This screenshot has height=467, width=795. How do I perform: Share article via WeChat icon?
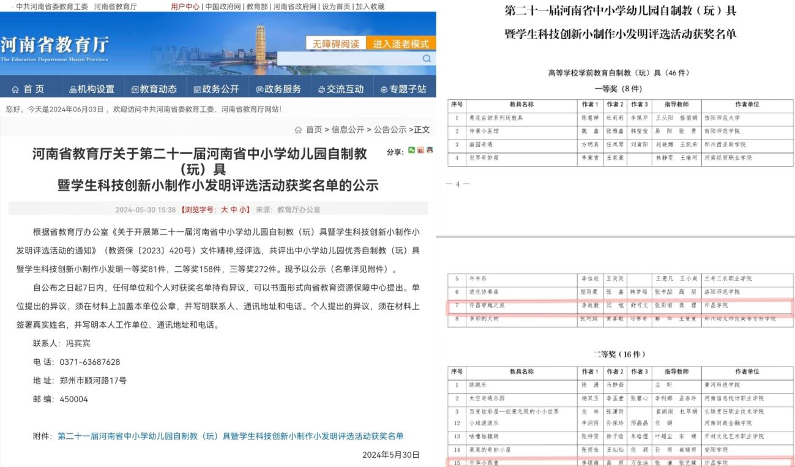(x=412, y=150)
